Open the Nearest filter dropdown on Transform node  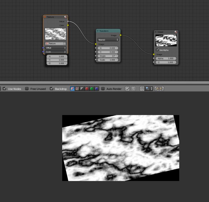pos(108,40)
